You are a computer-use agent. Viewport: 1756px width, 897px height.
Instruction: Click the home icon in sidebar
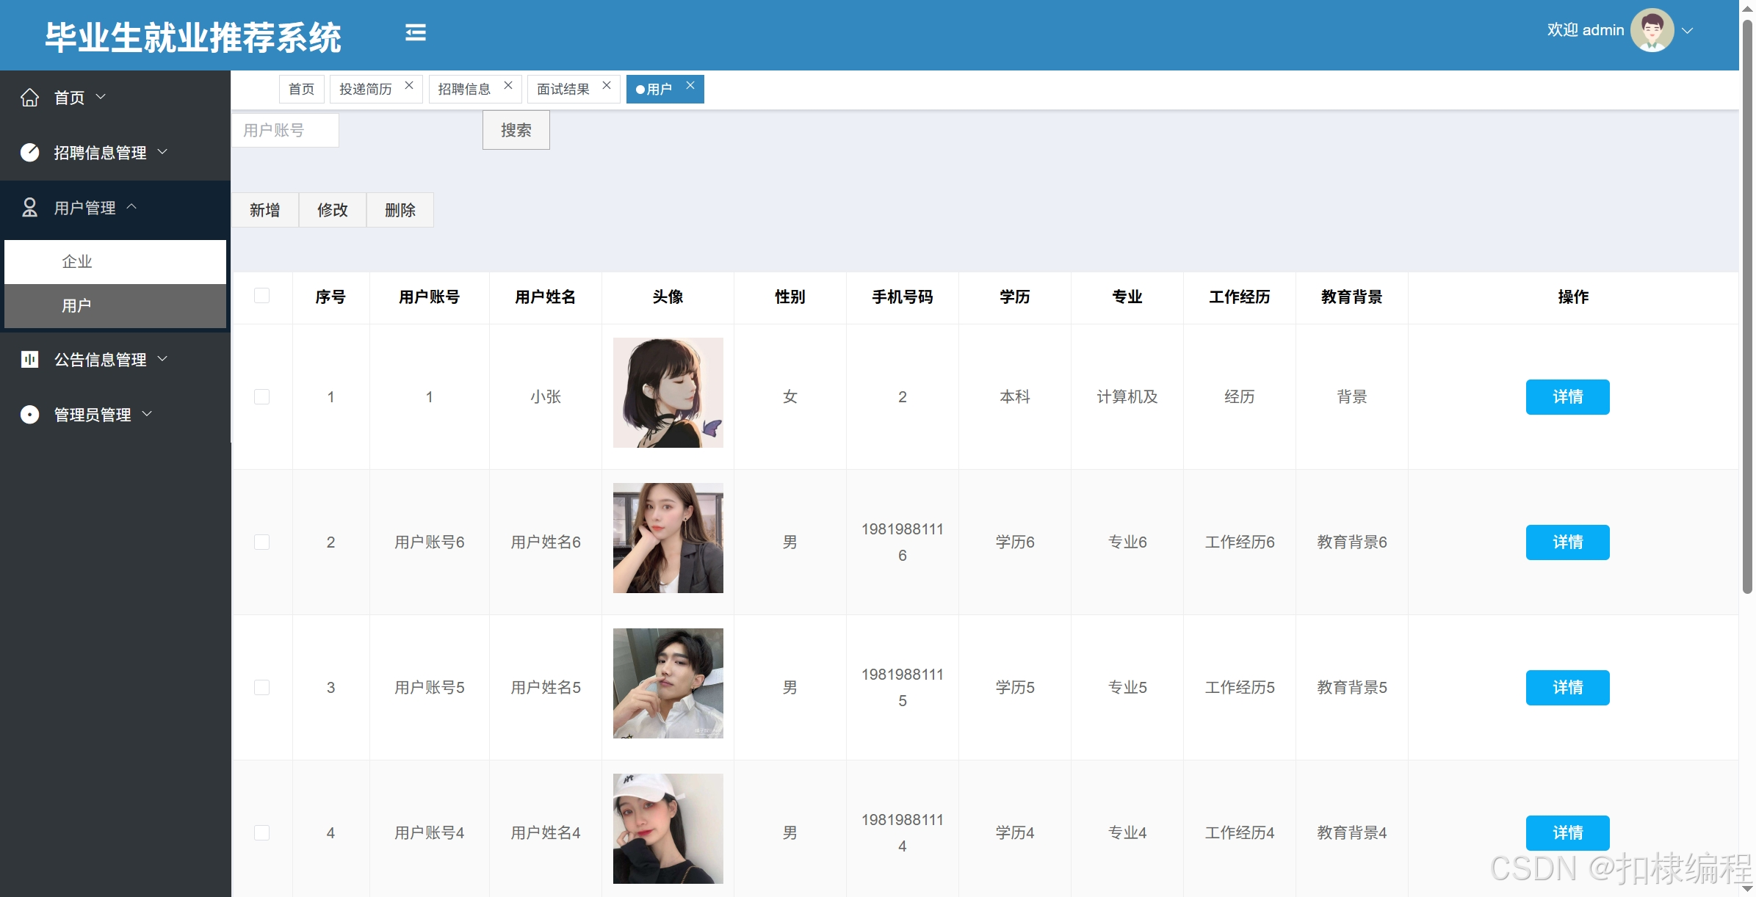(x=29, y=97)
